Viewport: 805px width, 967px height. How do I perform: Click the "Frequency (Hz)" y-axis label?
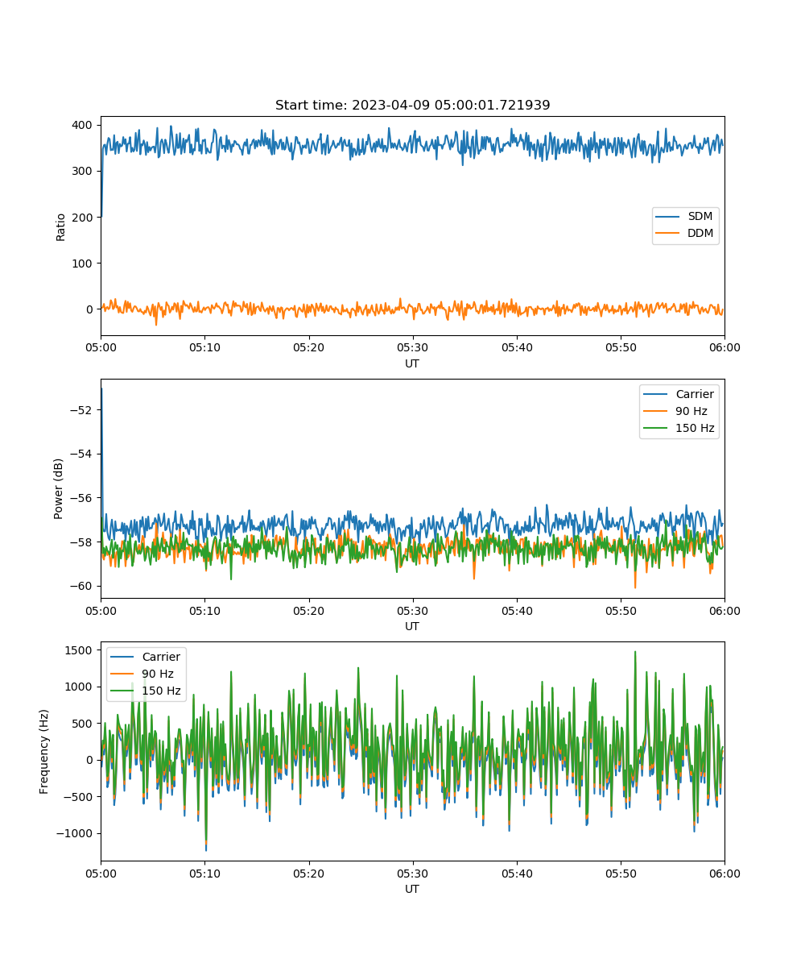click(44, 751)
